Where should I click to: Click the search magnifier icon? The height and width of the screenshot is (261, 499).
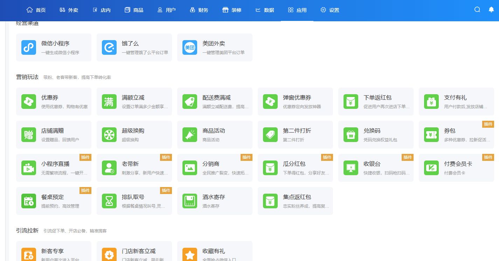pos(477,10)
